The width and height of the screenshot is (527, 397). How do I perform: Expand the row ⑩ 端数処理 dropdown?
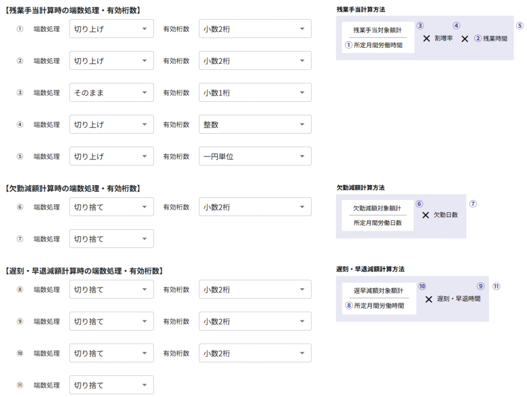[x=111, y=353]
